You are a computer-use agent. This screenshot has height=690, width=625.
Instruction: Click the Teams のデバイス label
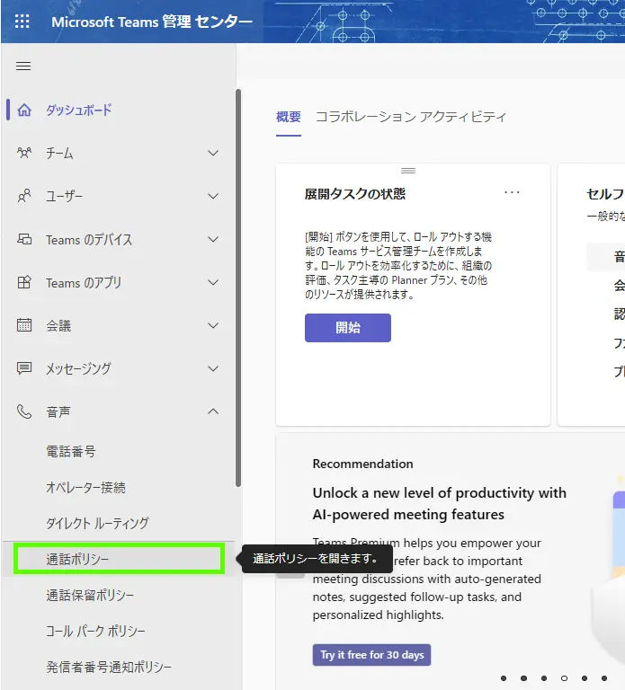pyautogui.click(x=89, y=239)
